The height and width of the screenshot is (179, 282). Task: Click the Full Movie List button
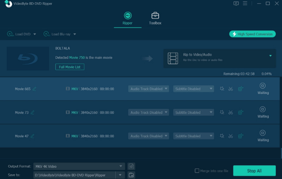(70, 67)
